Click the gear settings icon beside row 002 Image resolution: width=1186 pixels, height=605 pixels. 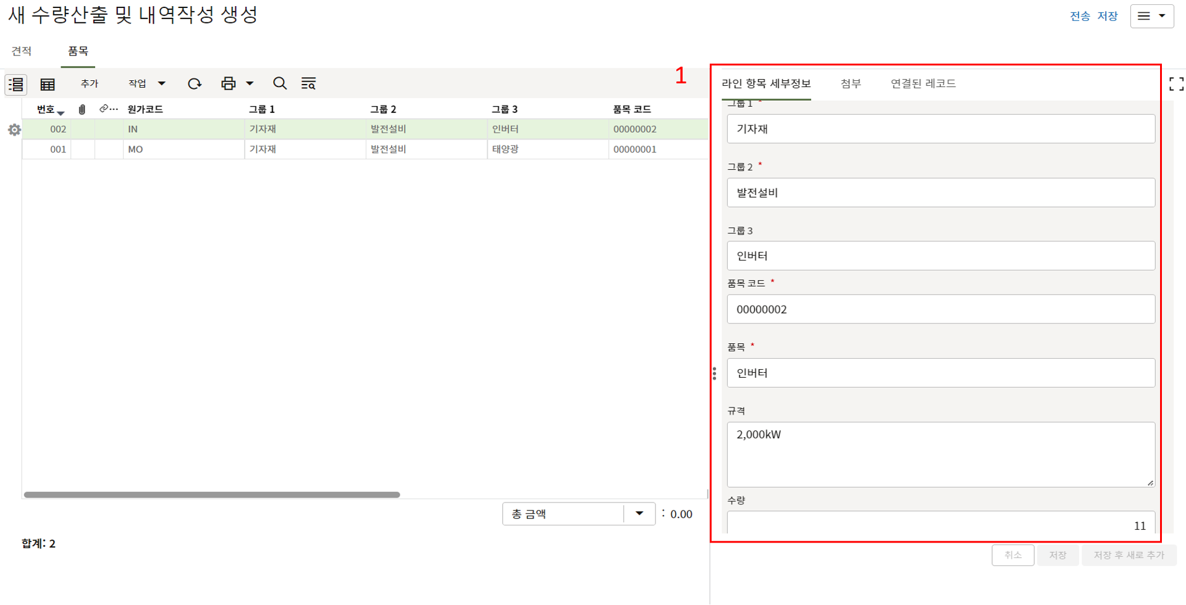click(x=14, y=130)
